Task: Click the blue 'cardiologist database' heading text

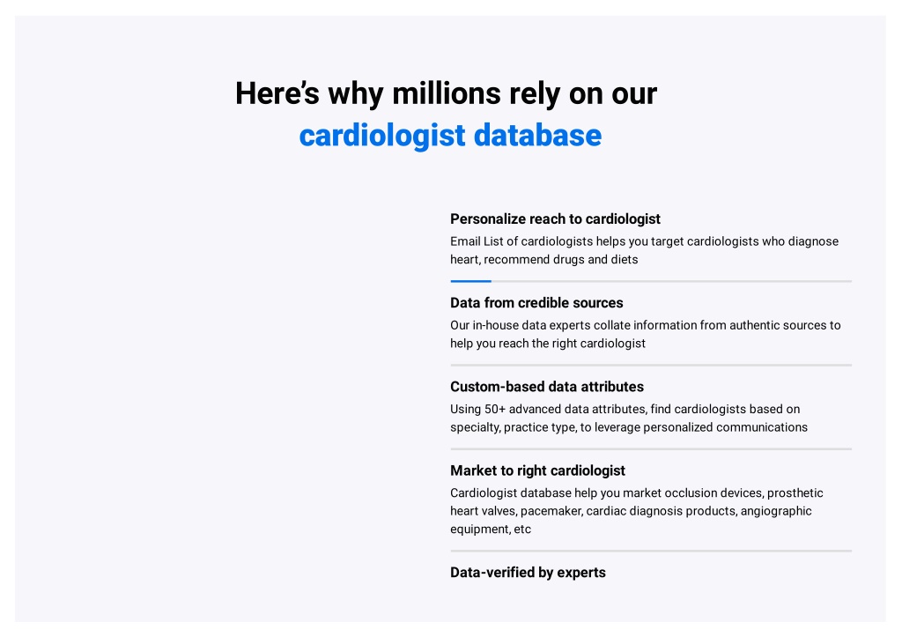Action: point(450,136)
